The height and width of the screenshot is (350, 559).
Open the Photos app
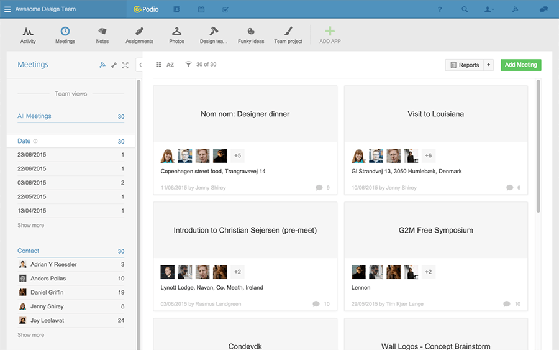click(176, 35)
